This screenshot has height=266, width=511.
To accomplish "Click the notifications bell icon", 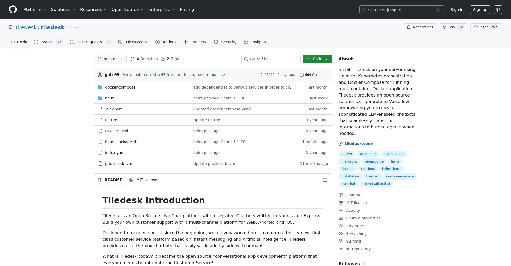I will (x=409, y=27).
